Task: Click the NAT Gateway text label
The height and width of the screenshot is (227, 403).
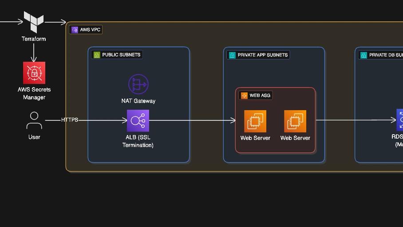Action: tap(138, 101)
